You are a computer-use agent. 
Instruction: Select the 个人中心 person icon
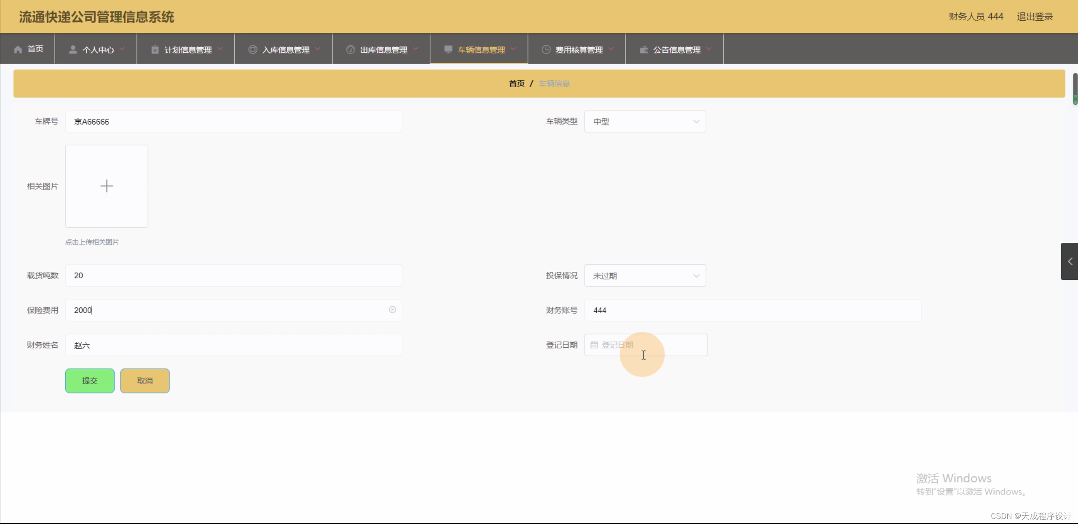[72, 49]
